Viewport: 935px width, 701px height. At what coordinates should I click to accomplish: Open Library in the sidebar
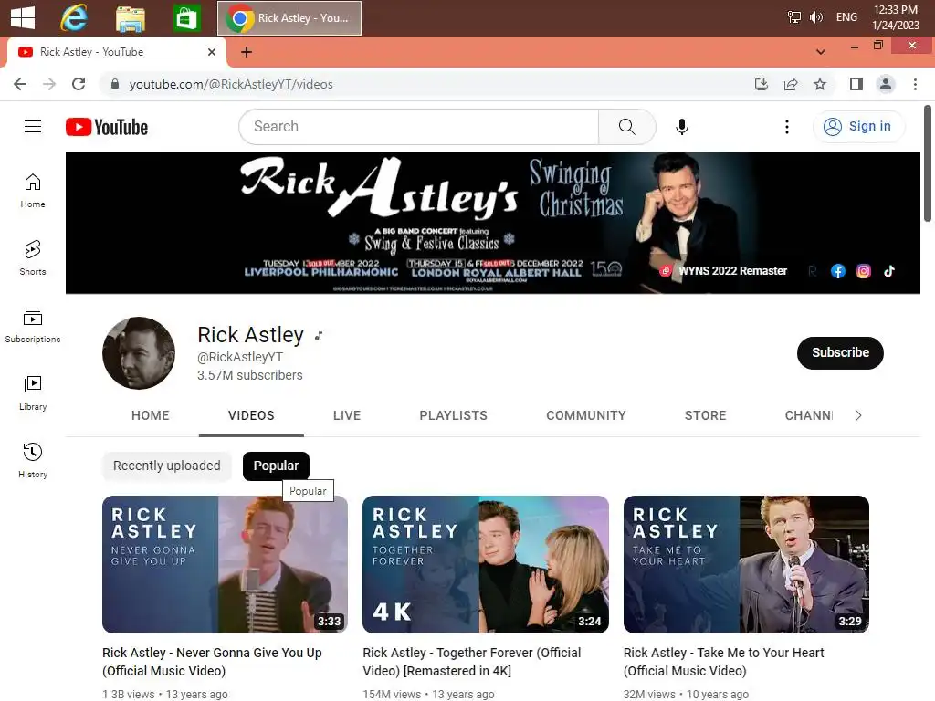click(33, 393)
